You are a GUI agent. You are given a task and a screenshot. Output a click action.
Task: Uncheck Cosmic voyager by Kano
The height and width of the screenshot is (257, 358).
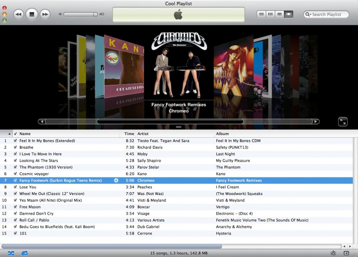tap(15, 174)
